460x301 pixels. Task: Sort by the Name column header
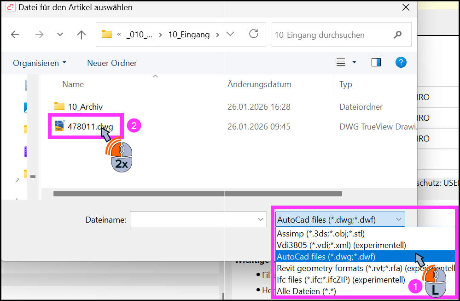point(73,84)
